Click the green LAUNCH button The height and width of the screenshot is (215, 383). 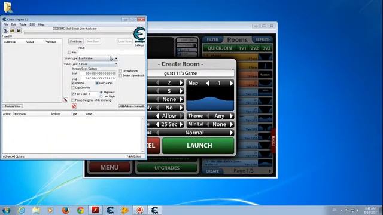point(198,146)
